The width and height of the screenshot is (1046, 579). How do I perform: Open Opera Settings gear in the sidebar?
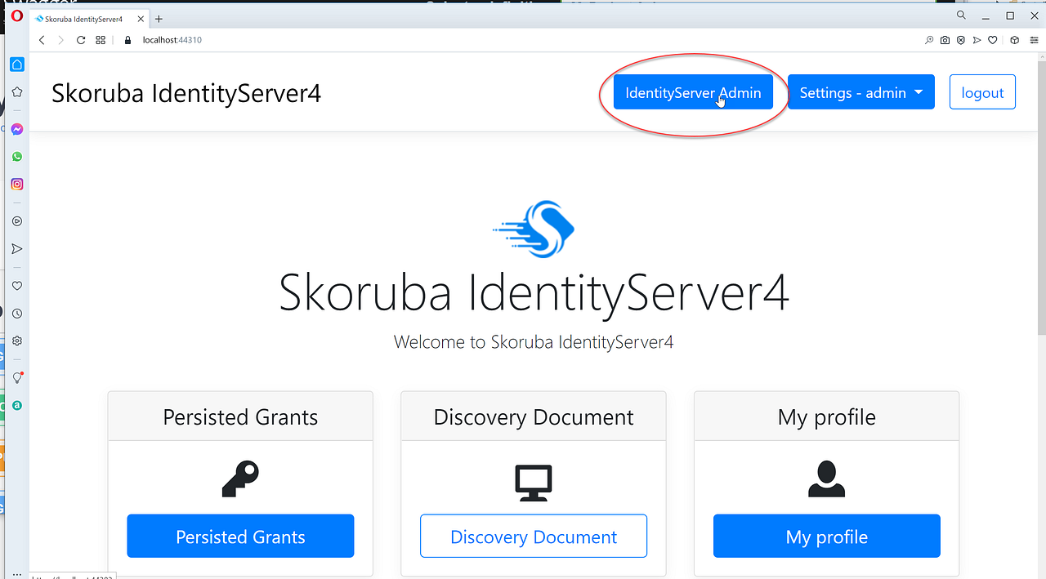(16, 341)
